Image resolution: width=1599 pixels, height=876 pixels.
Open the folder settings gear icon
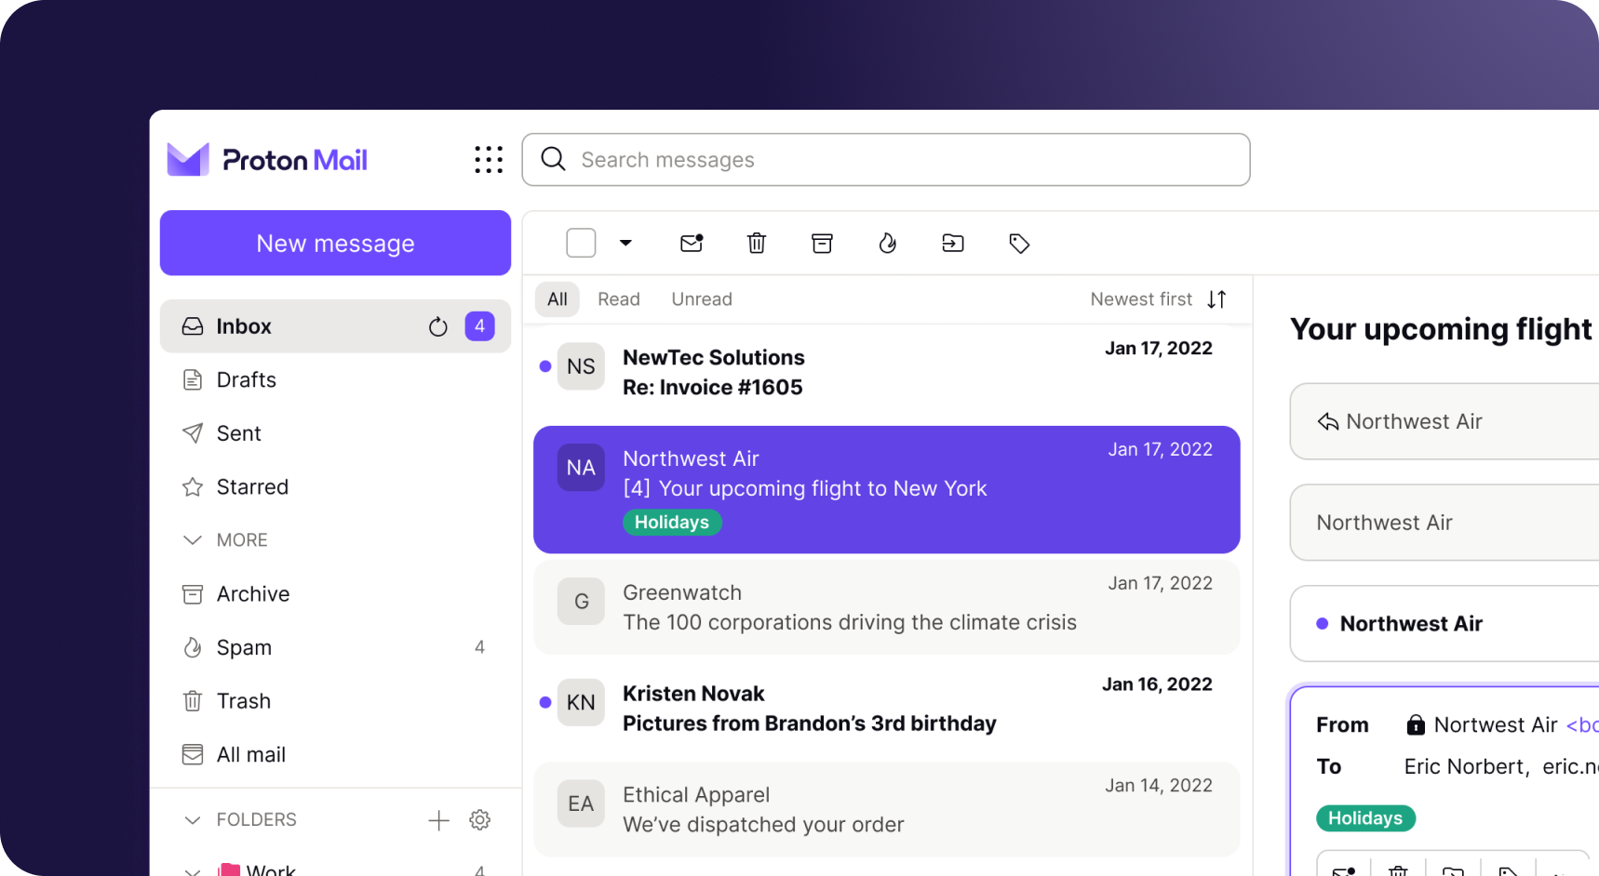[479, 819]
